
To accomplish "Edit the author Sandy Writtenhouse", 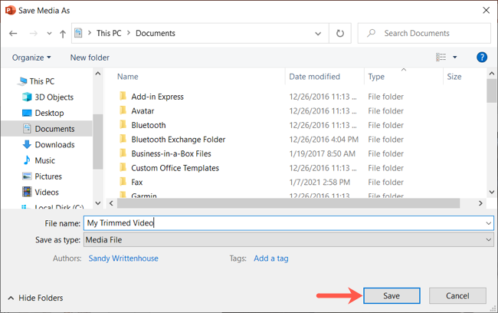I will [123, 259].
